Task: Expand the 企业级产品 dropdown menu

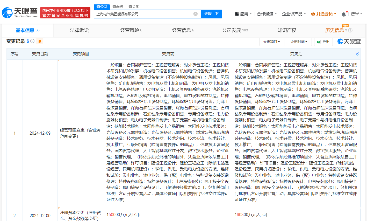Action: coord(294,14)
